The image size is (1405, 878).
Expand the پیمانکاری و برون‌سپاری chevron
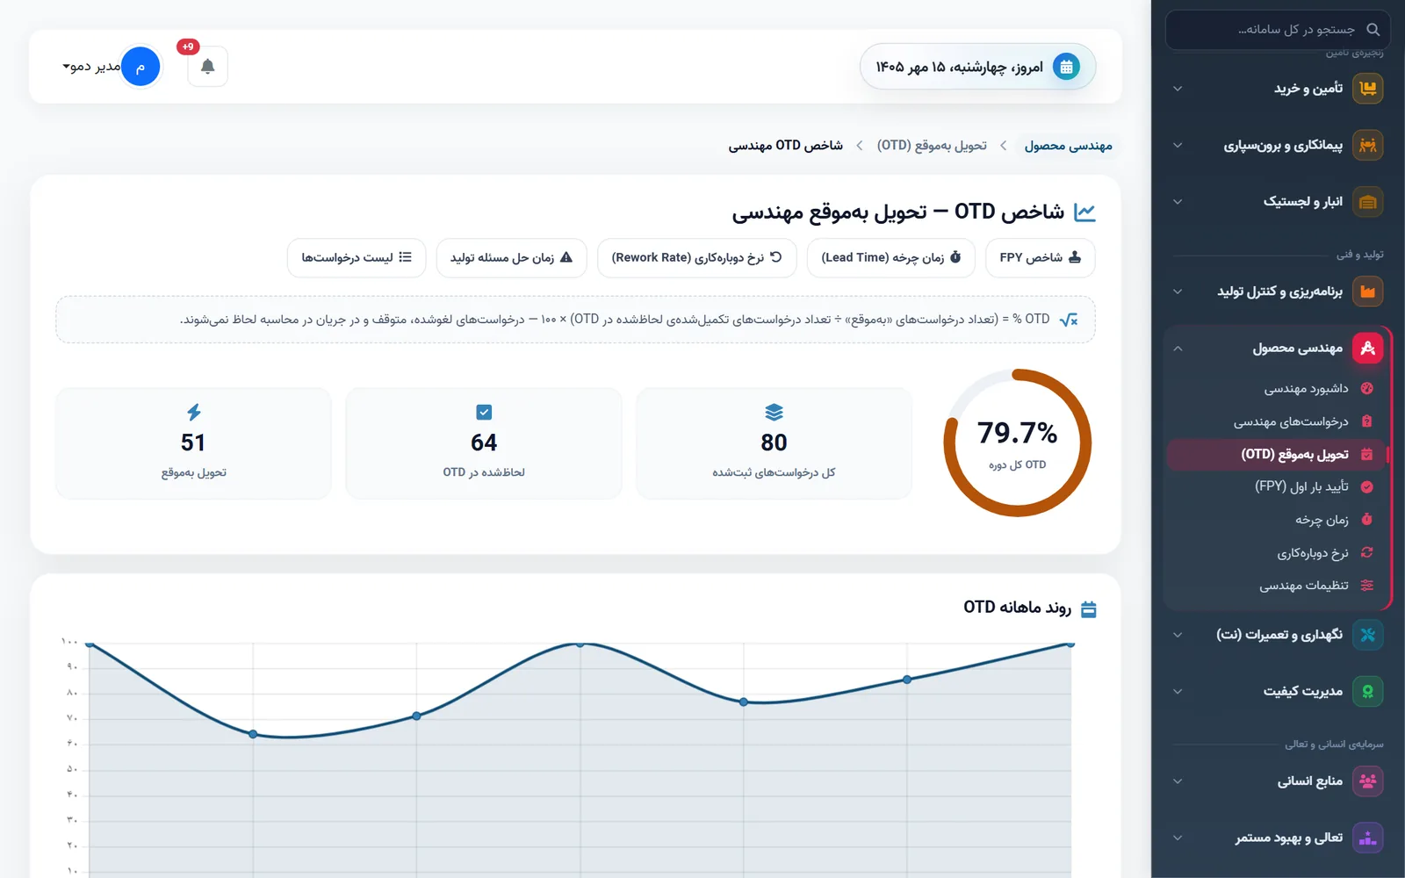click(1178, 145)
